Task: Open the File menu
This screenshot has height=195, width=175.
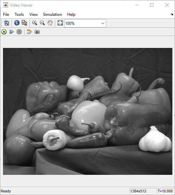Action: 6,15
